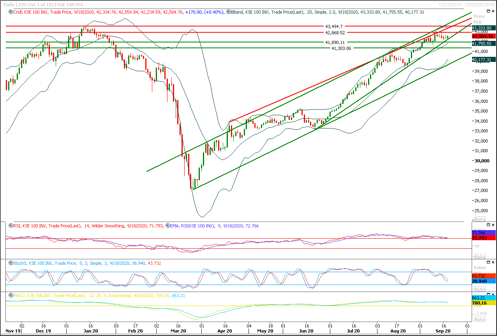Click the clock icon before Cndl legend
This screenshot has height=336, width=497.
tap(11, 12)
